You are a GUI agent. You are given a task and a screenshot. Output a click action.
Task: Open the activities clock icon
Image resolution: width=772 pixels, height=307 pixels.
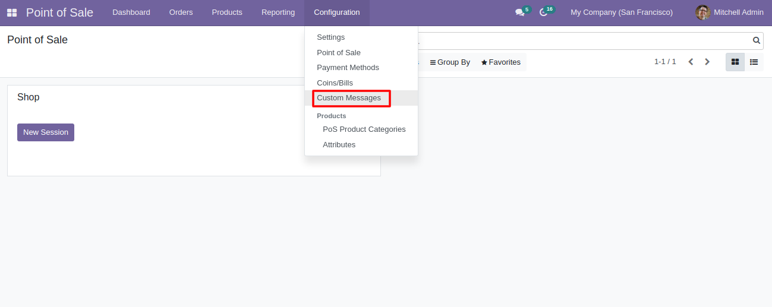tap(543, 12)
